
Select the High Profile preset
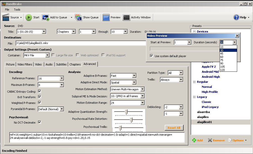(209, 92)
